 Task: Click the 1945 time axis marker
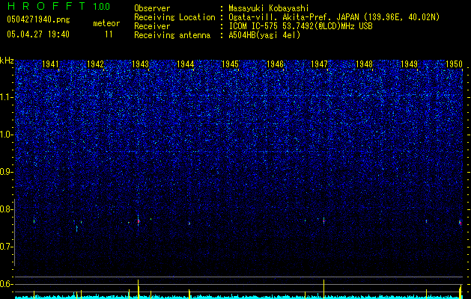(x=230, y=64)
